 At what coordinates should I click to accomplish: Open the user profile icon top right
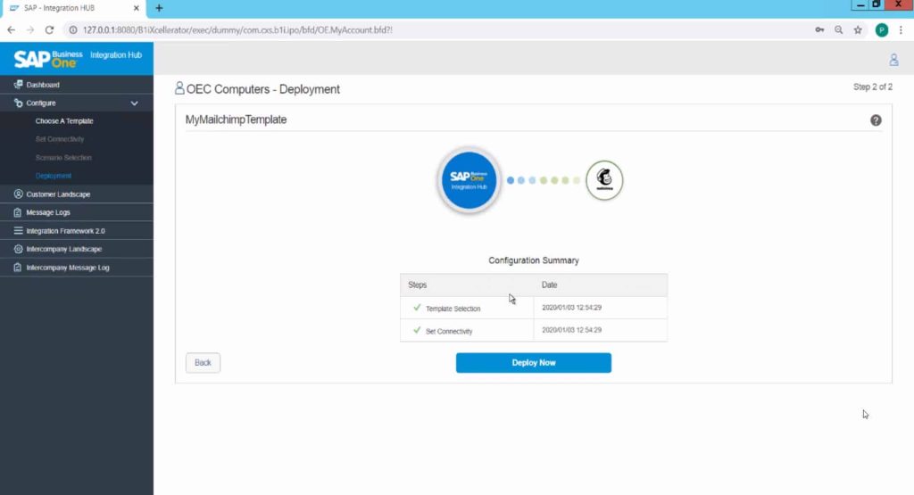pos(893,60)
